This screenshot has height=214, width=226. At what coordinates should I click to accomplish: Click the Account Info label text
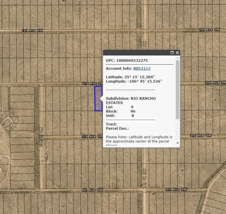118,68
